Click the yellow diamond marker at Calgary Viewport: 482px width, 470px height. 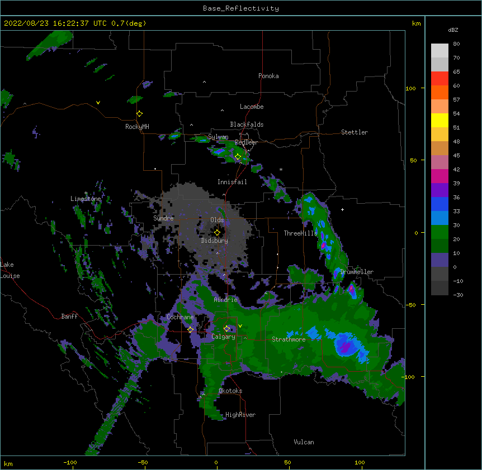pos(226,329)
